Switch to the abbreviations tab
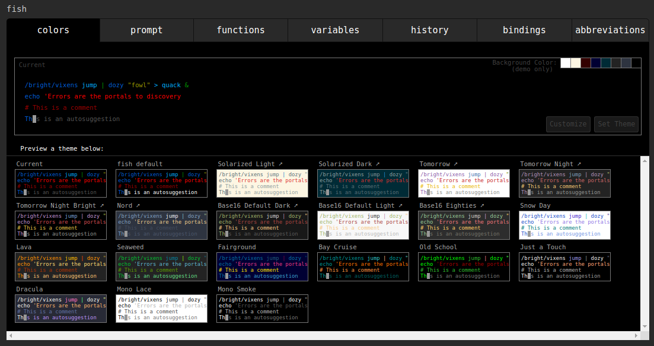The width and height of the screenshot is (654, 346). (610, 30)
